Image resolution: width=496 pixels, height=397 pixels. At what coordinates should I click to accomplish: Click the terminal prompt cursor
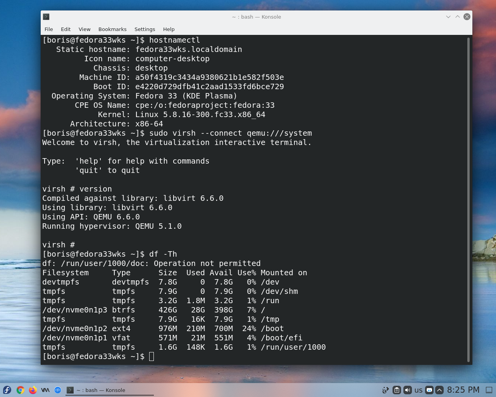click(152, 356)
